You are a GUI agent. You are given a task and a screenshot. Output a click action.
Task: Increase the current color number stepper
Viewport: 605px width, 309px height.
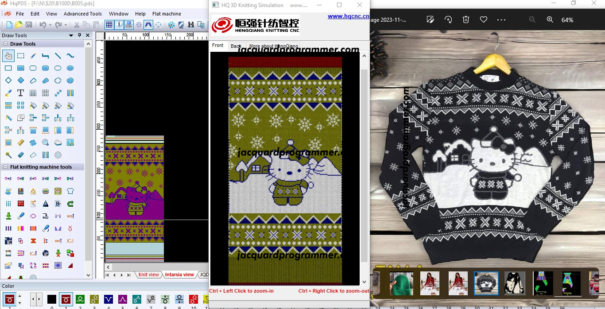[x=19, y=296]
